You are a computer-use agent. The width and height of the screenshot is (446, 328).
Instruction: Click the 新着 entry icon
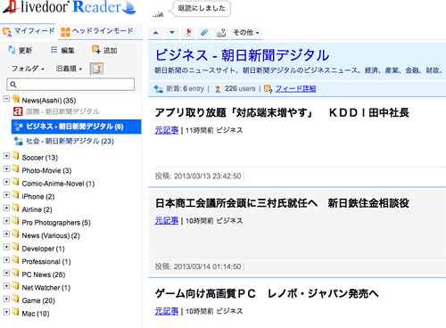pos(158,89)
